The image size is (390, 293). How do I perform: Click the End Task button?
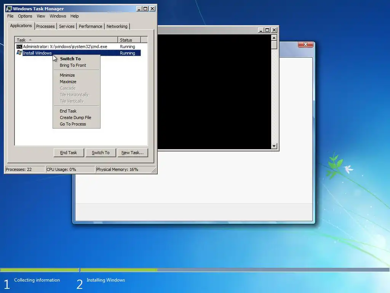click(x=69, y=153)
